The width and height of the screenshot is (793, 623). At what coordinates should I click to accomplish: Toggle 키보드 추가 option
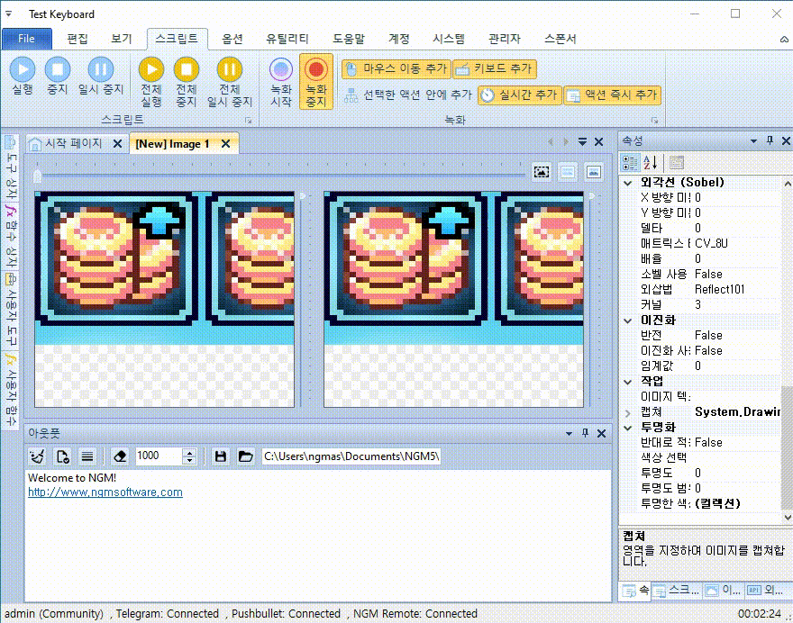click(x=494, y=68)
